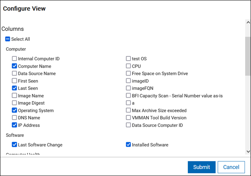251x176 pixels.
Task: Enable the test OS column
Action: (x=129, y=59)
